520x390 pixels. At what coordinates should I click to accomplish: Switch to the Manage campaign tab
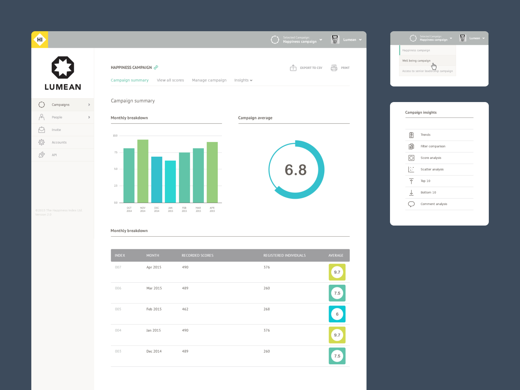209,80
